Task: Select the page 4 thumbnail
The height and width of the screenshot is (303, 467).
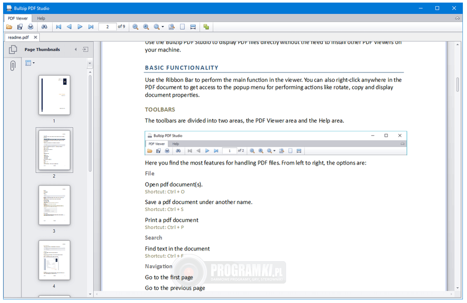Action: (x=54, y=260)
